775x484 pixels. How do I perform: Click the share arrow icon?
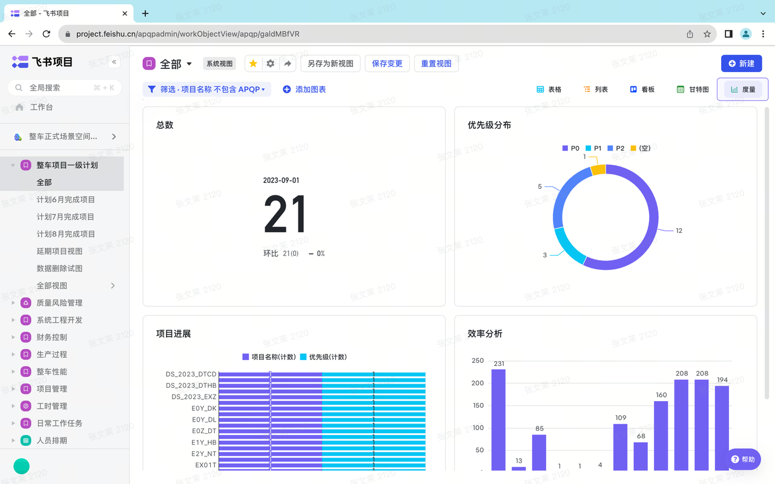[288, 64]
